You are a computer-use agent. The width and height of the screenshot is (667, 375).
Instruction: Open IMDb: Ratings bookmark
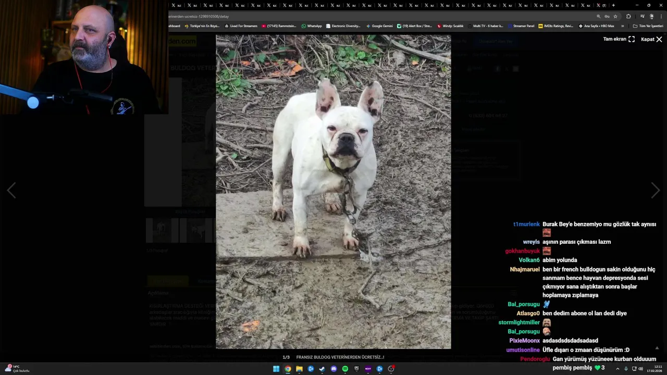[x=555, y=26]
